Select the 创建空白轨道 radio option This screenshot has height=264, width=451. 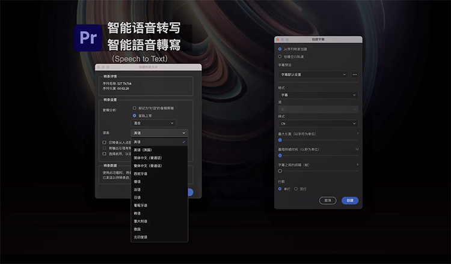[x=280, y=56]
